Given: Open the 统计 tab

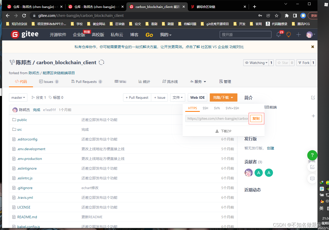Looking at the screenshot, I should coord(144,82).
